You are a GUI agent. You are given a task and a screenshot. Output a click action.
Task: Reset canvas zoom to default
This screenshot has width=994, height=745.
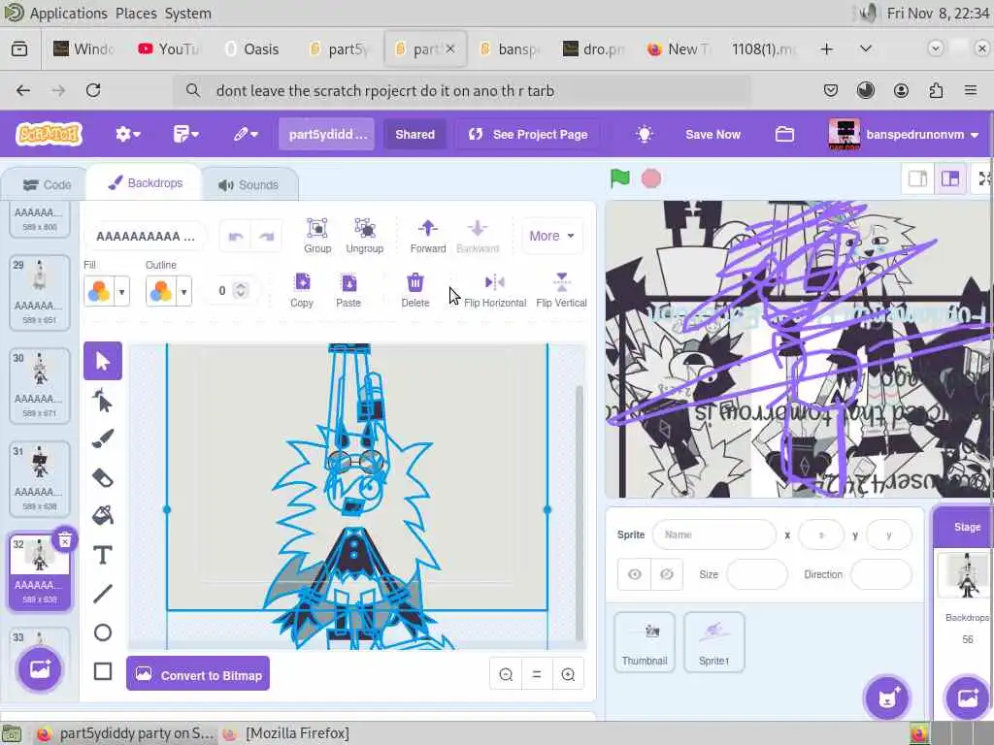[x=537, y=675]
